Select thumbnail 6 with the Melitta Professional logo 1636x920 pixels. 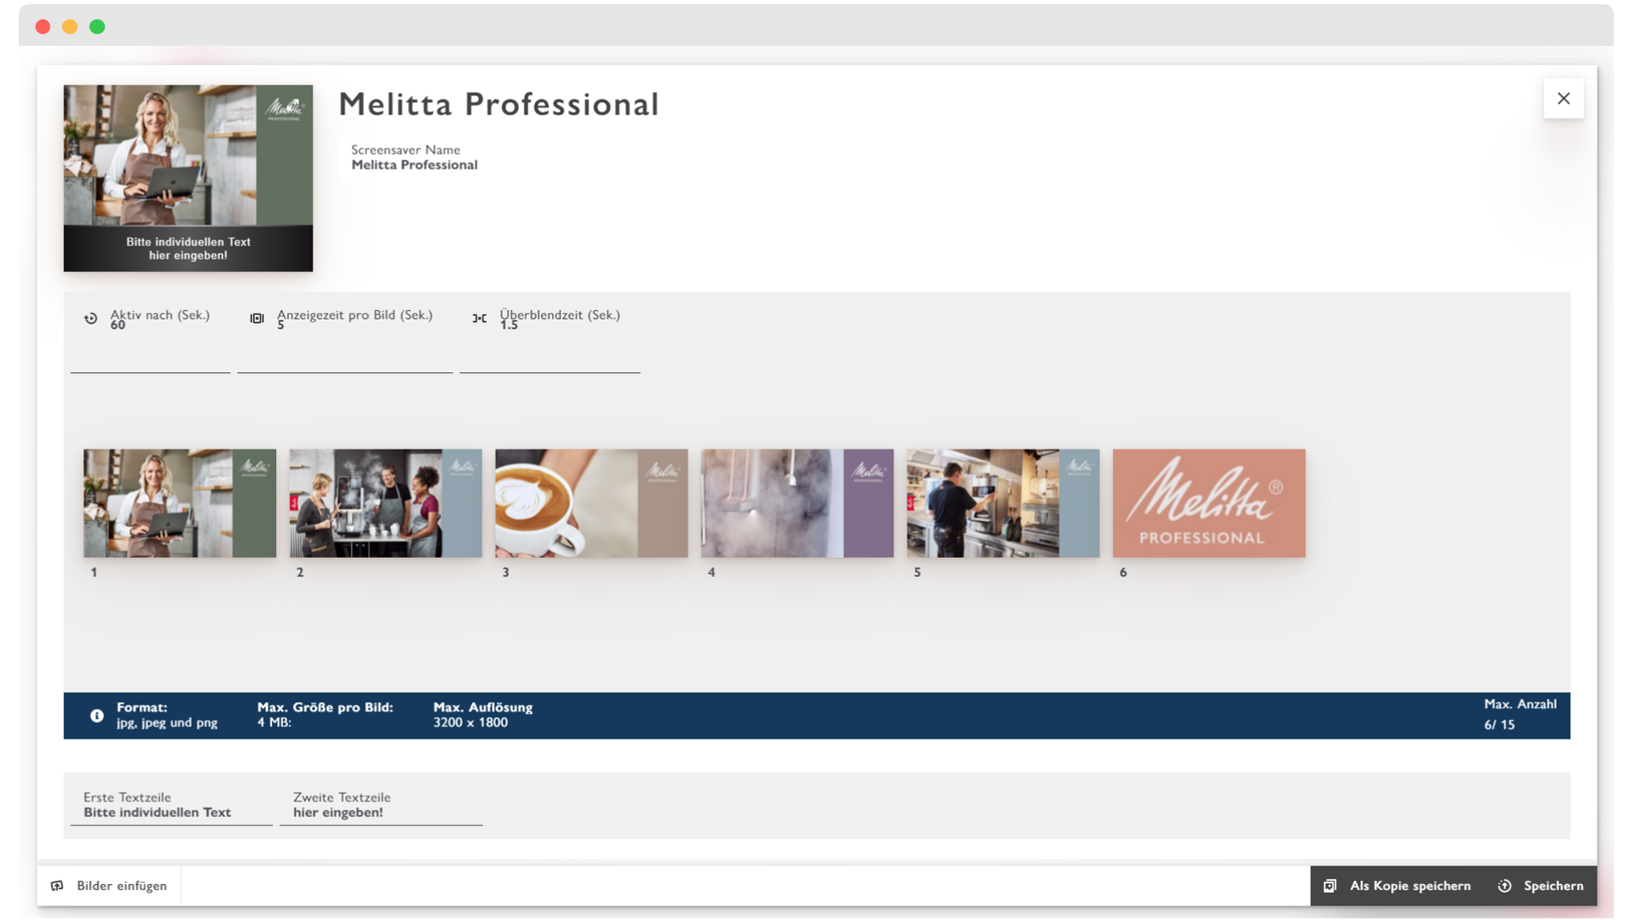[1209, 503]
